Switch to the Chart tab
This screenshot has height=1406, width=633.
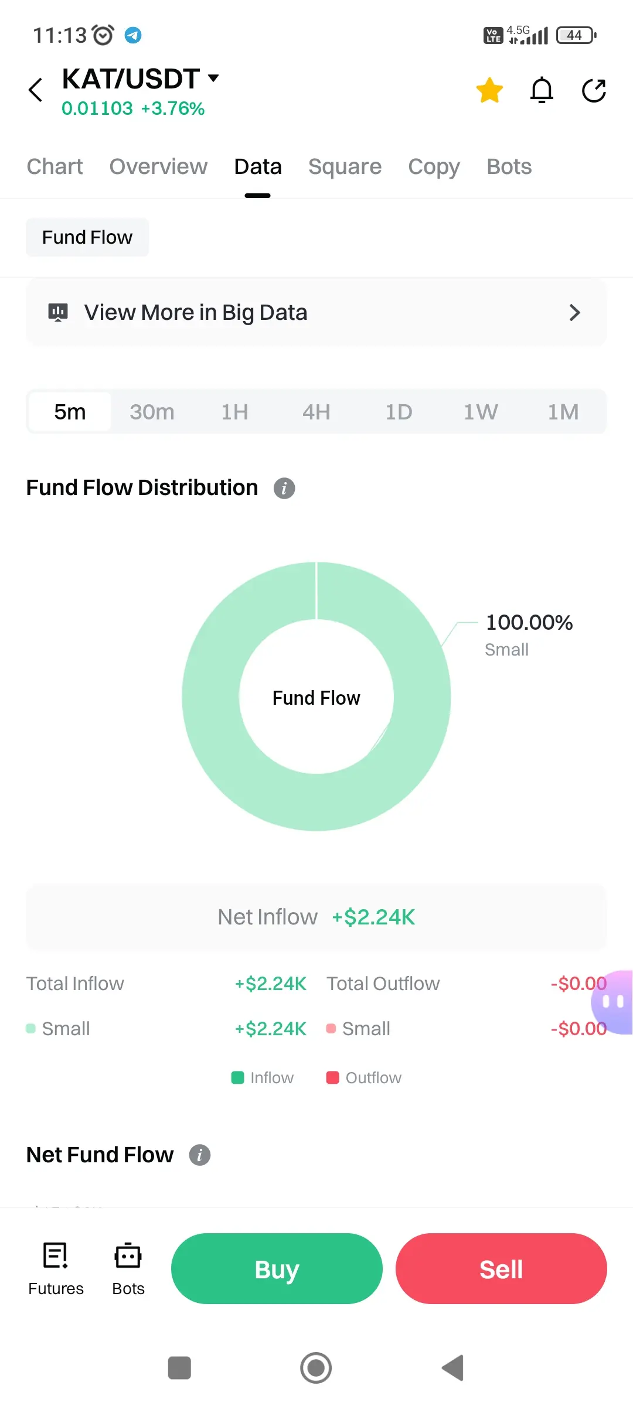coord(55,167)
